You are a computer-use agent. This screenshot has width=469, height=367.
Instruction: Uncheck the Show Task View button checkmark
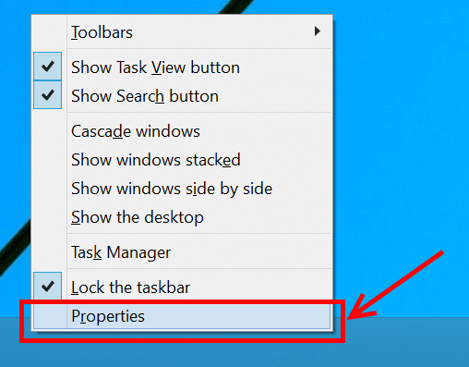48,67
